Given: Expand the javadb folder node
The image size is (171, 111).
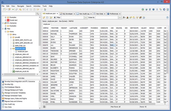Looking at the screenshot, I should tap(11, 37).
